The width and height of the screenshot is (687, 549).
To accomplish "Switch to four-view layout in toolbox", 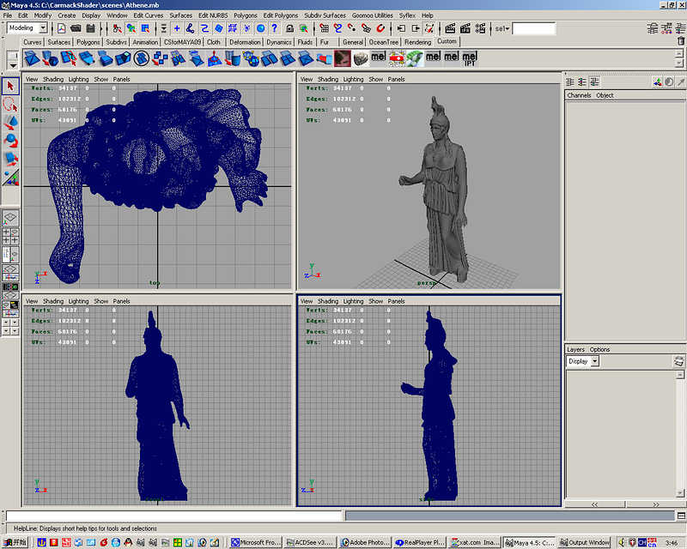I will click(x=10, y=235).
